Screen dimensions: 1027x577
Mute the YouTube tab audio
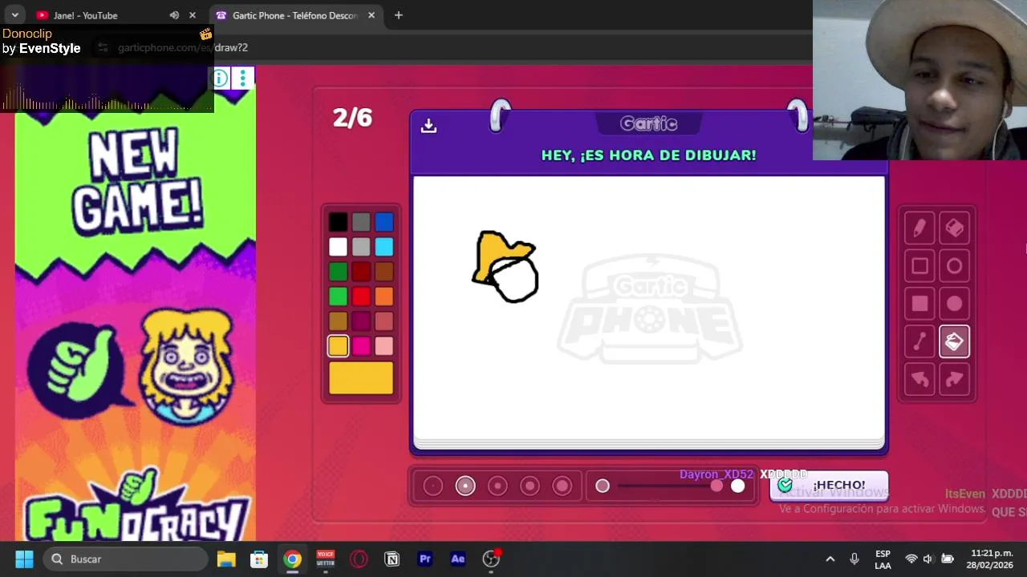tap(174, 15)
